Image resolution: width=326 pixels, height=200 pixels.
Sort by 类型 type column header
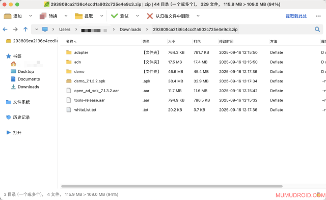(146, 42)
